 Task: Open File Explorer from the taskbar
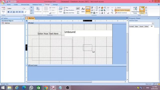pos(9,88)
